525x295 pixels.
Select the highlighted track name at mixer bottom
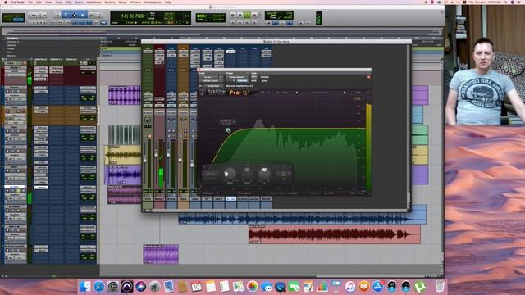[x=231, y=199]
